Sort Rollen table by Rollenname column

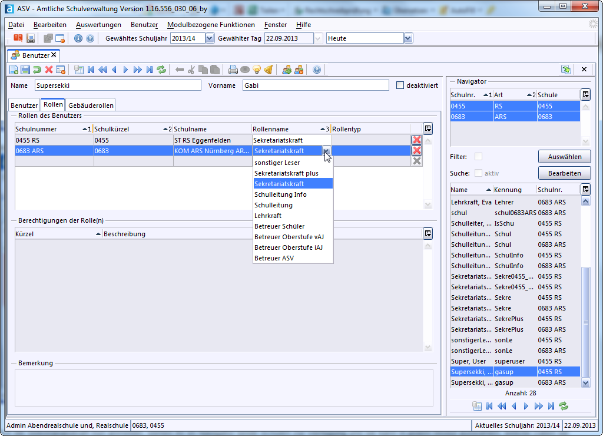(291, 129)
